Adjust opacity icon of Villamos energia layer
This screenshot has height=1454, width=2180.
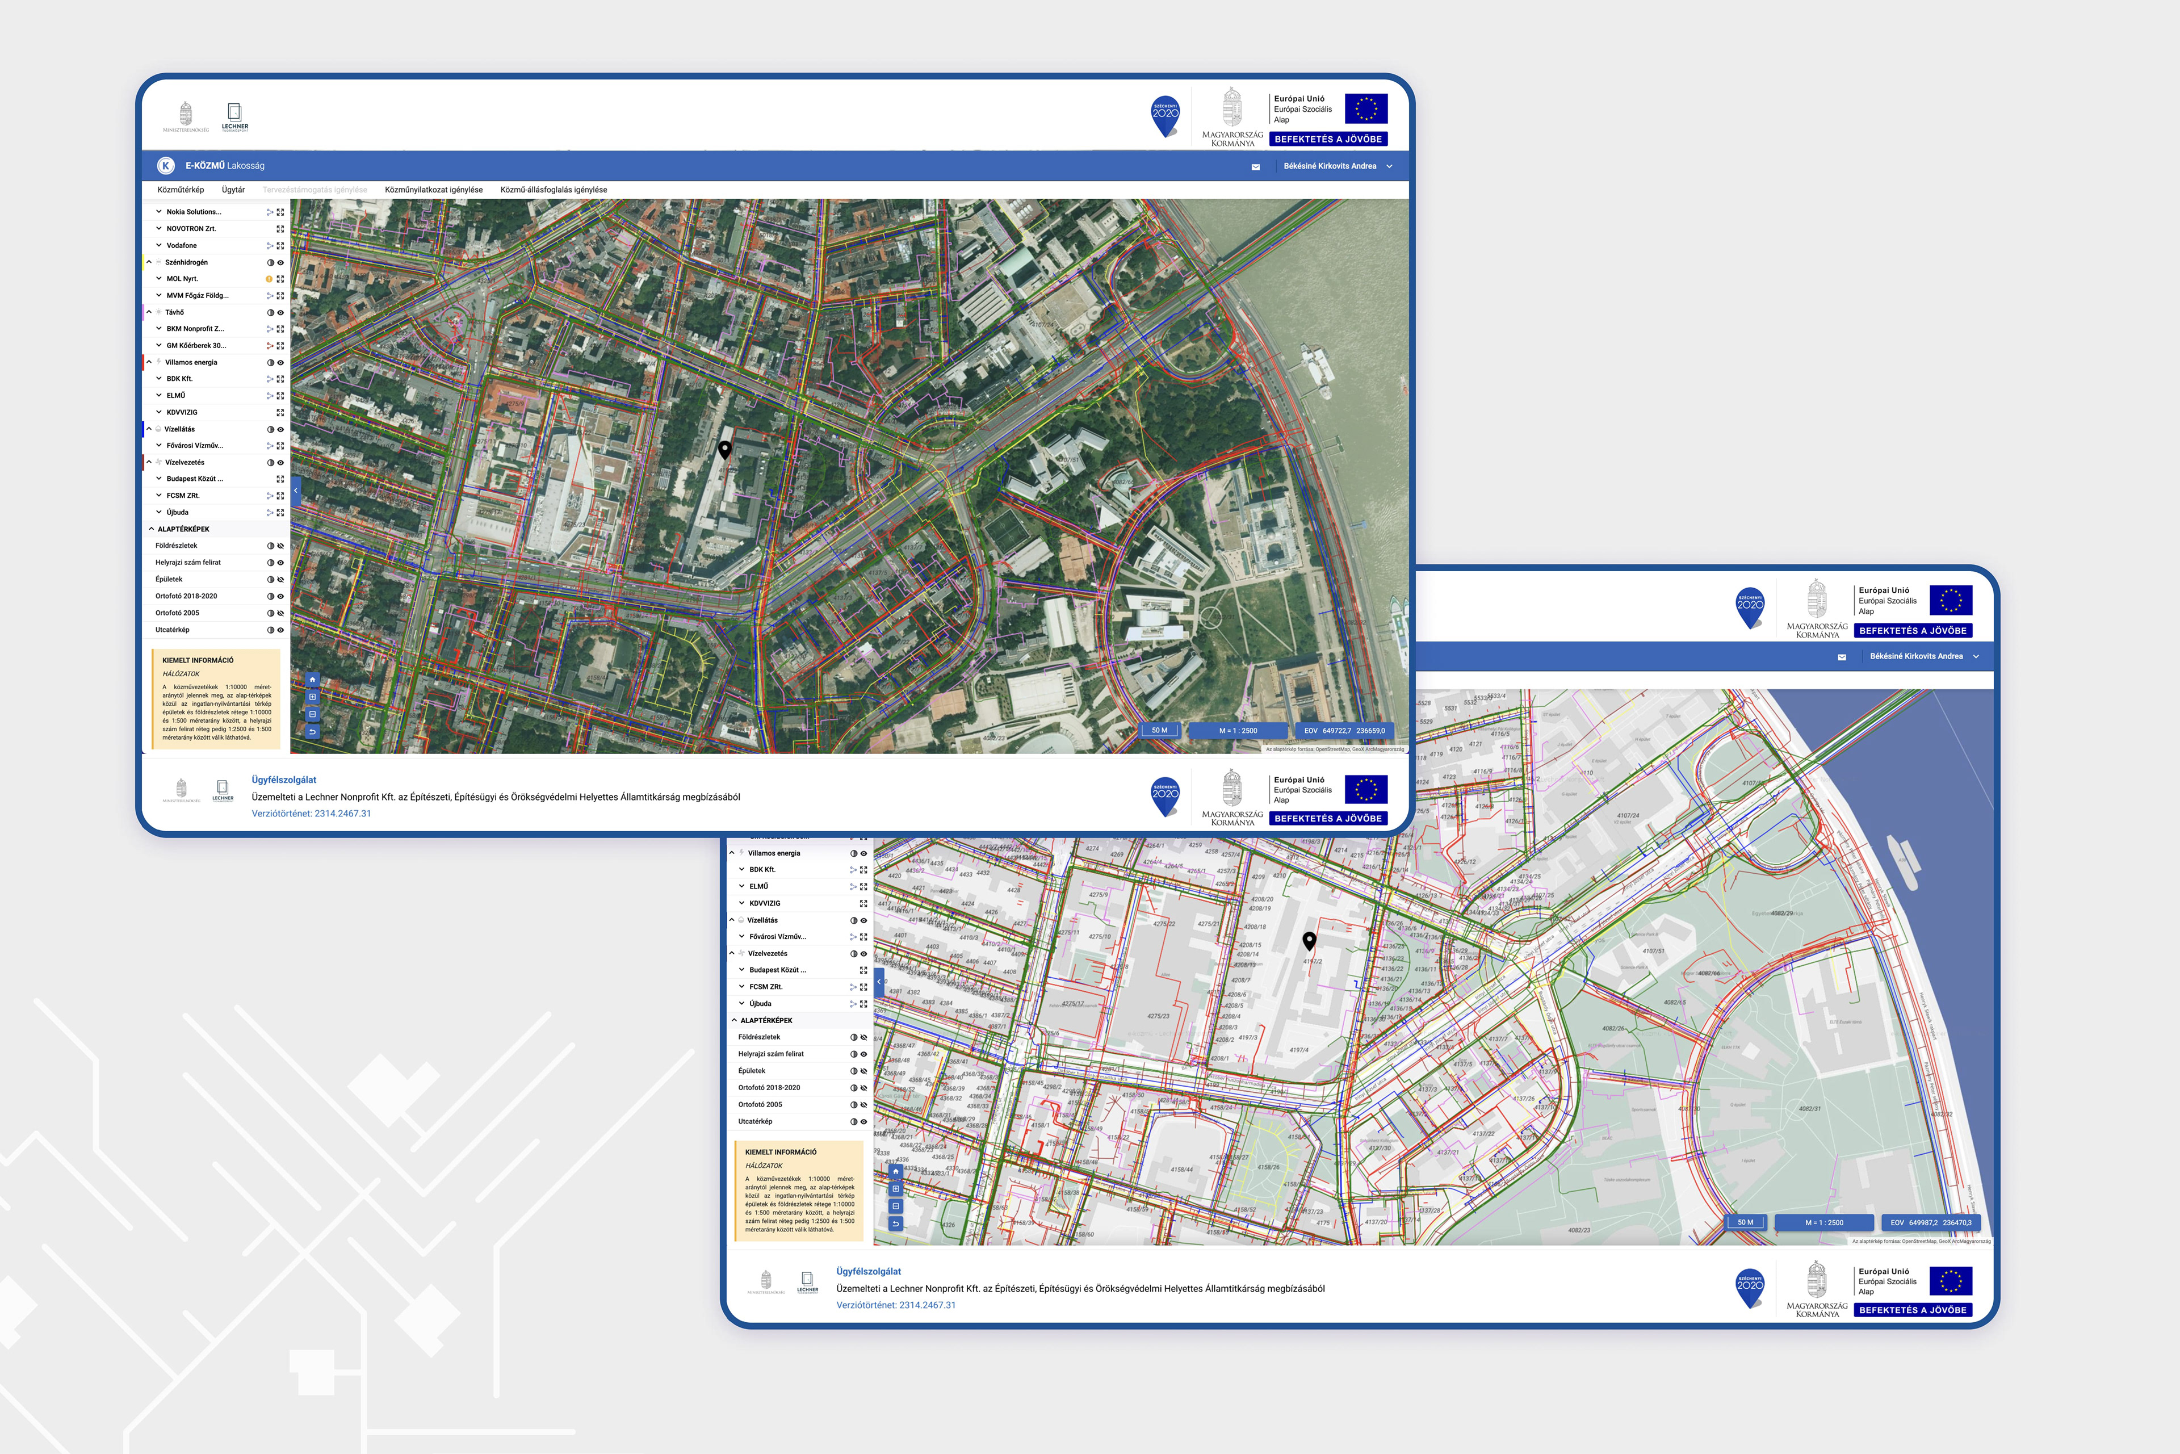tap(270, 363)
